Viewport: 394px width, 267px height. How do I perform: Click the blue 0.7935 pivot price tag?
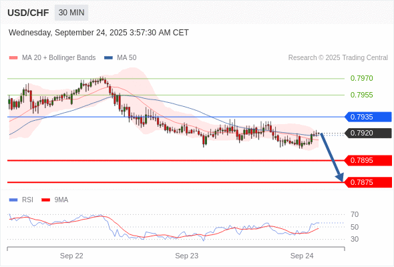click(368, 117)
